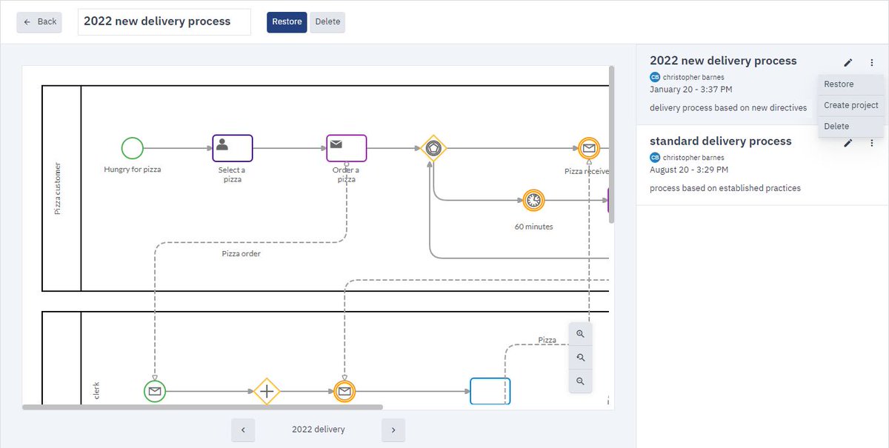Click the parallel gateway in the clerk lane
This screenshot has width=889, height=448.
(x=267, y=391)
